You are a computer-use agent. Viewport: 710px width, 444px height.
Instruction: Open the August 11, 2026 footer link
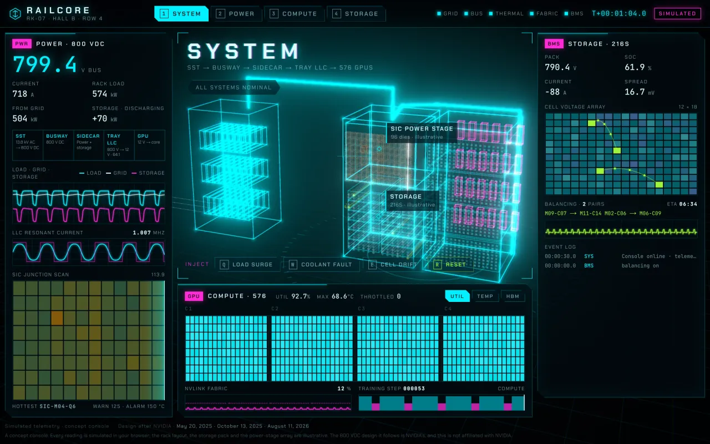pos(289,426)
